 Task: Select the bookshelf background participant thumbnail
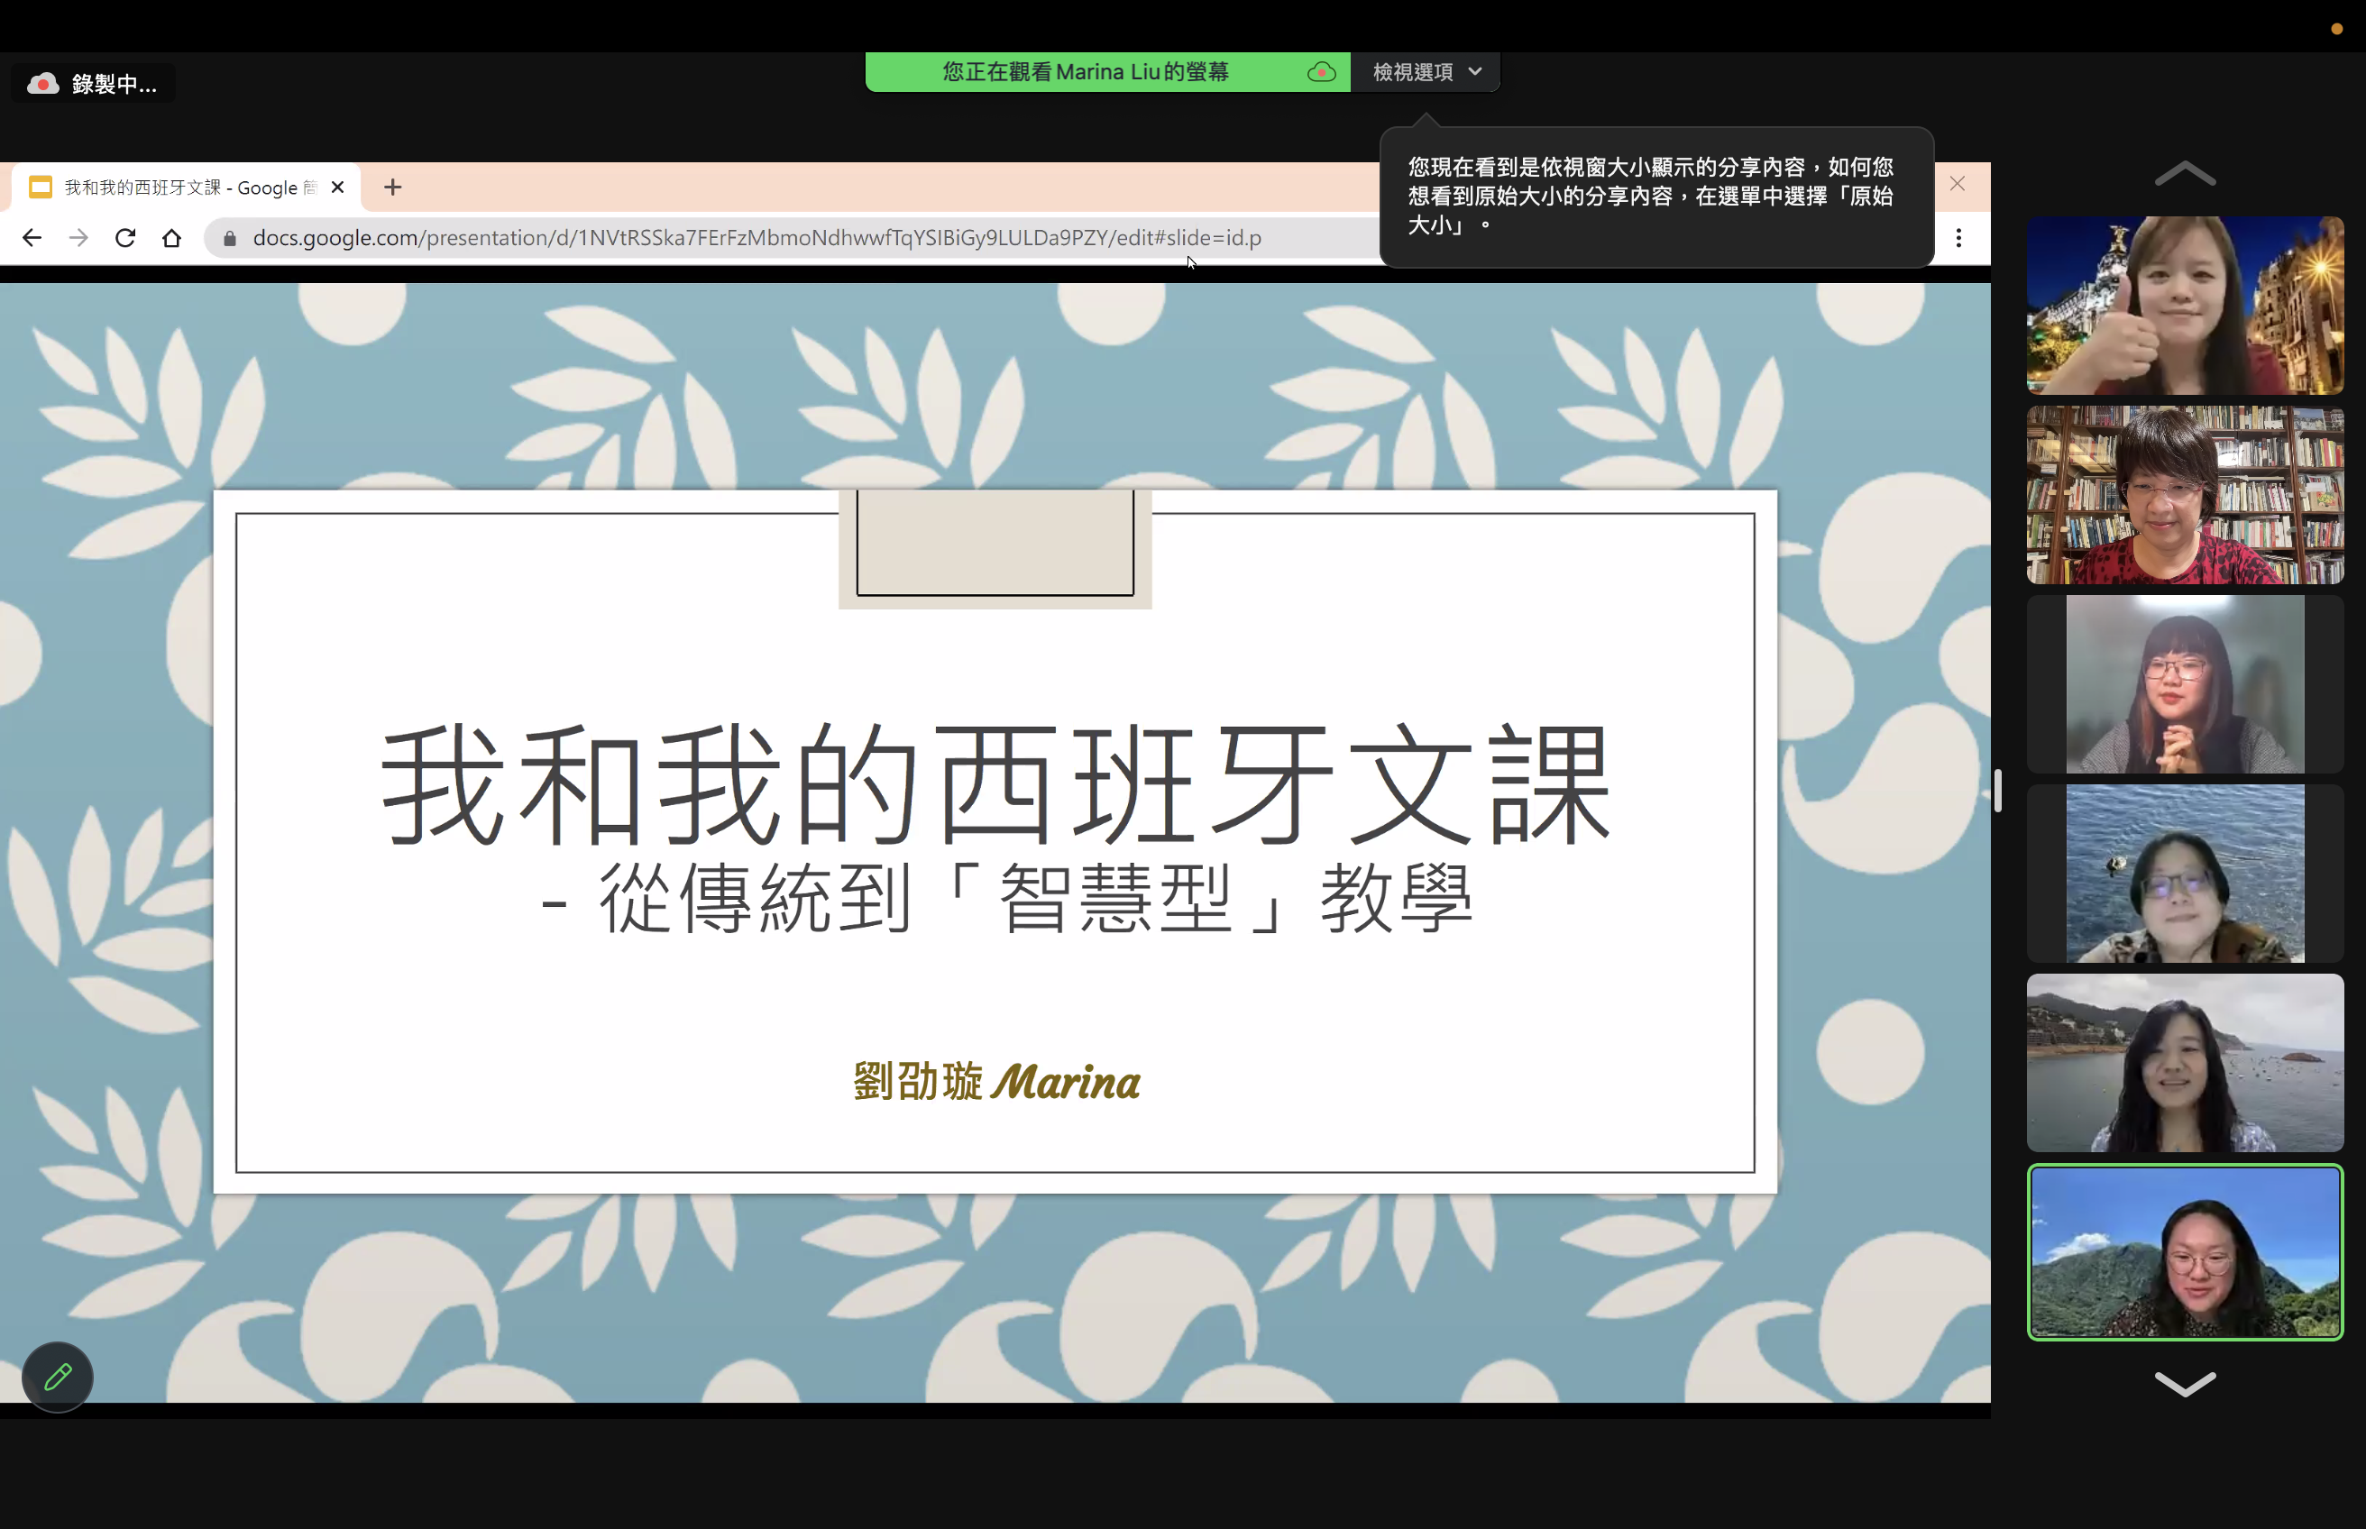[2184, 494]
